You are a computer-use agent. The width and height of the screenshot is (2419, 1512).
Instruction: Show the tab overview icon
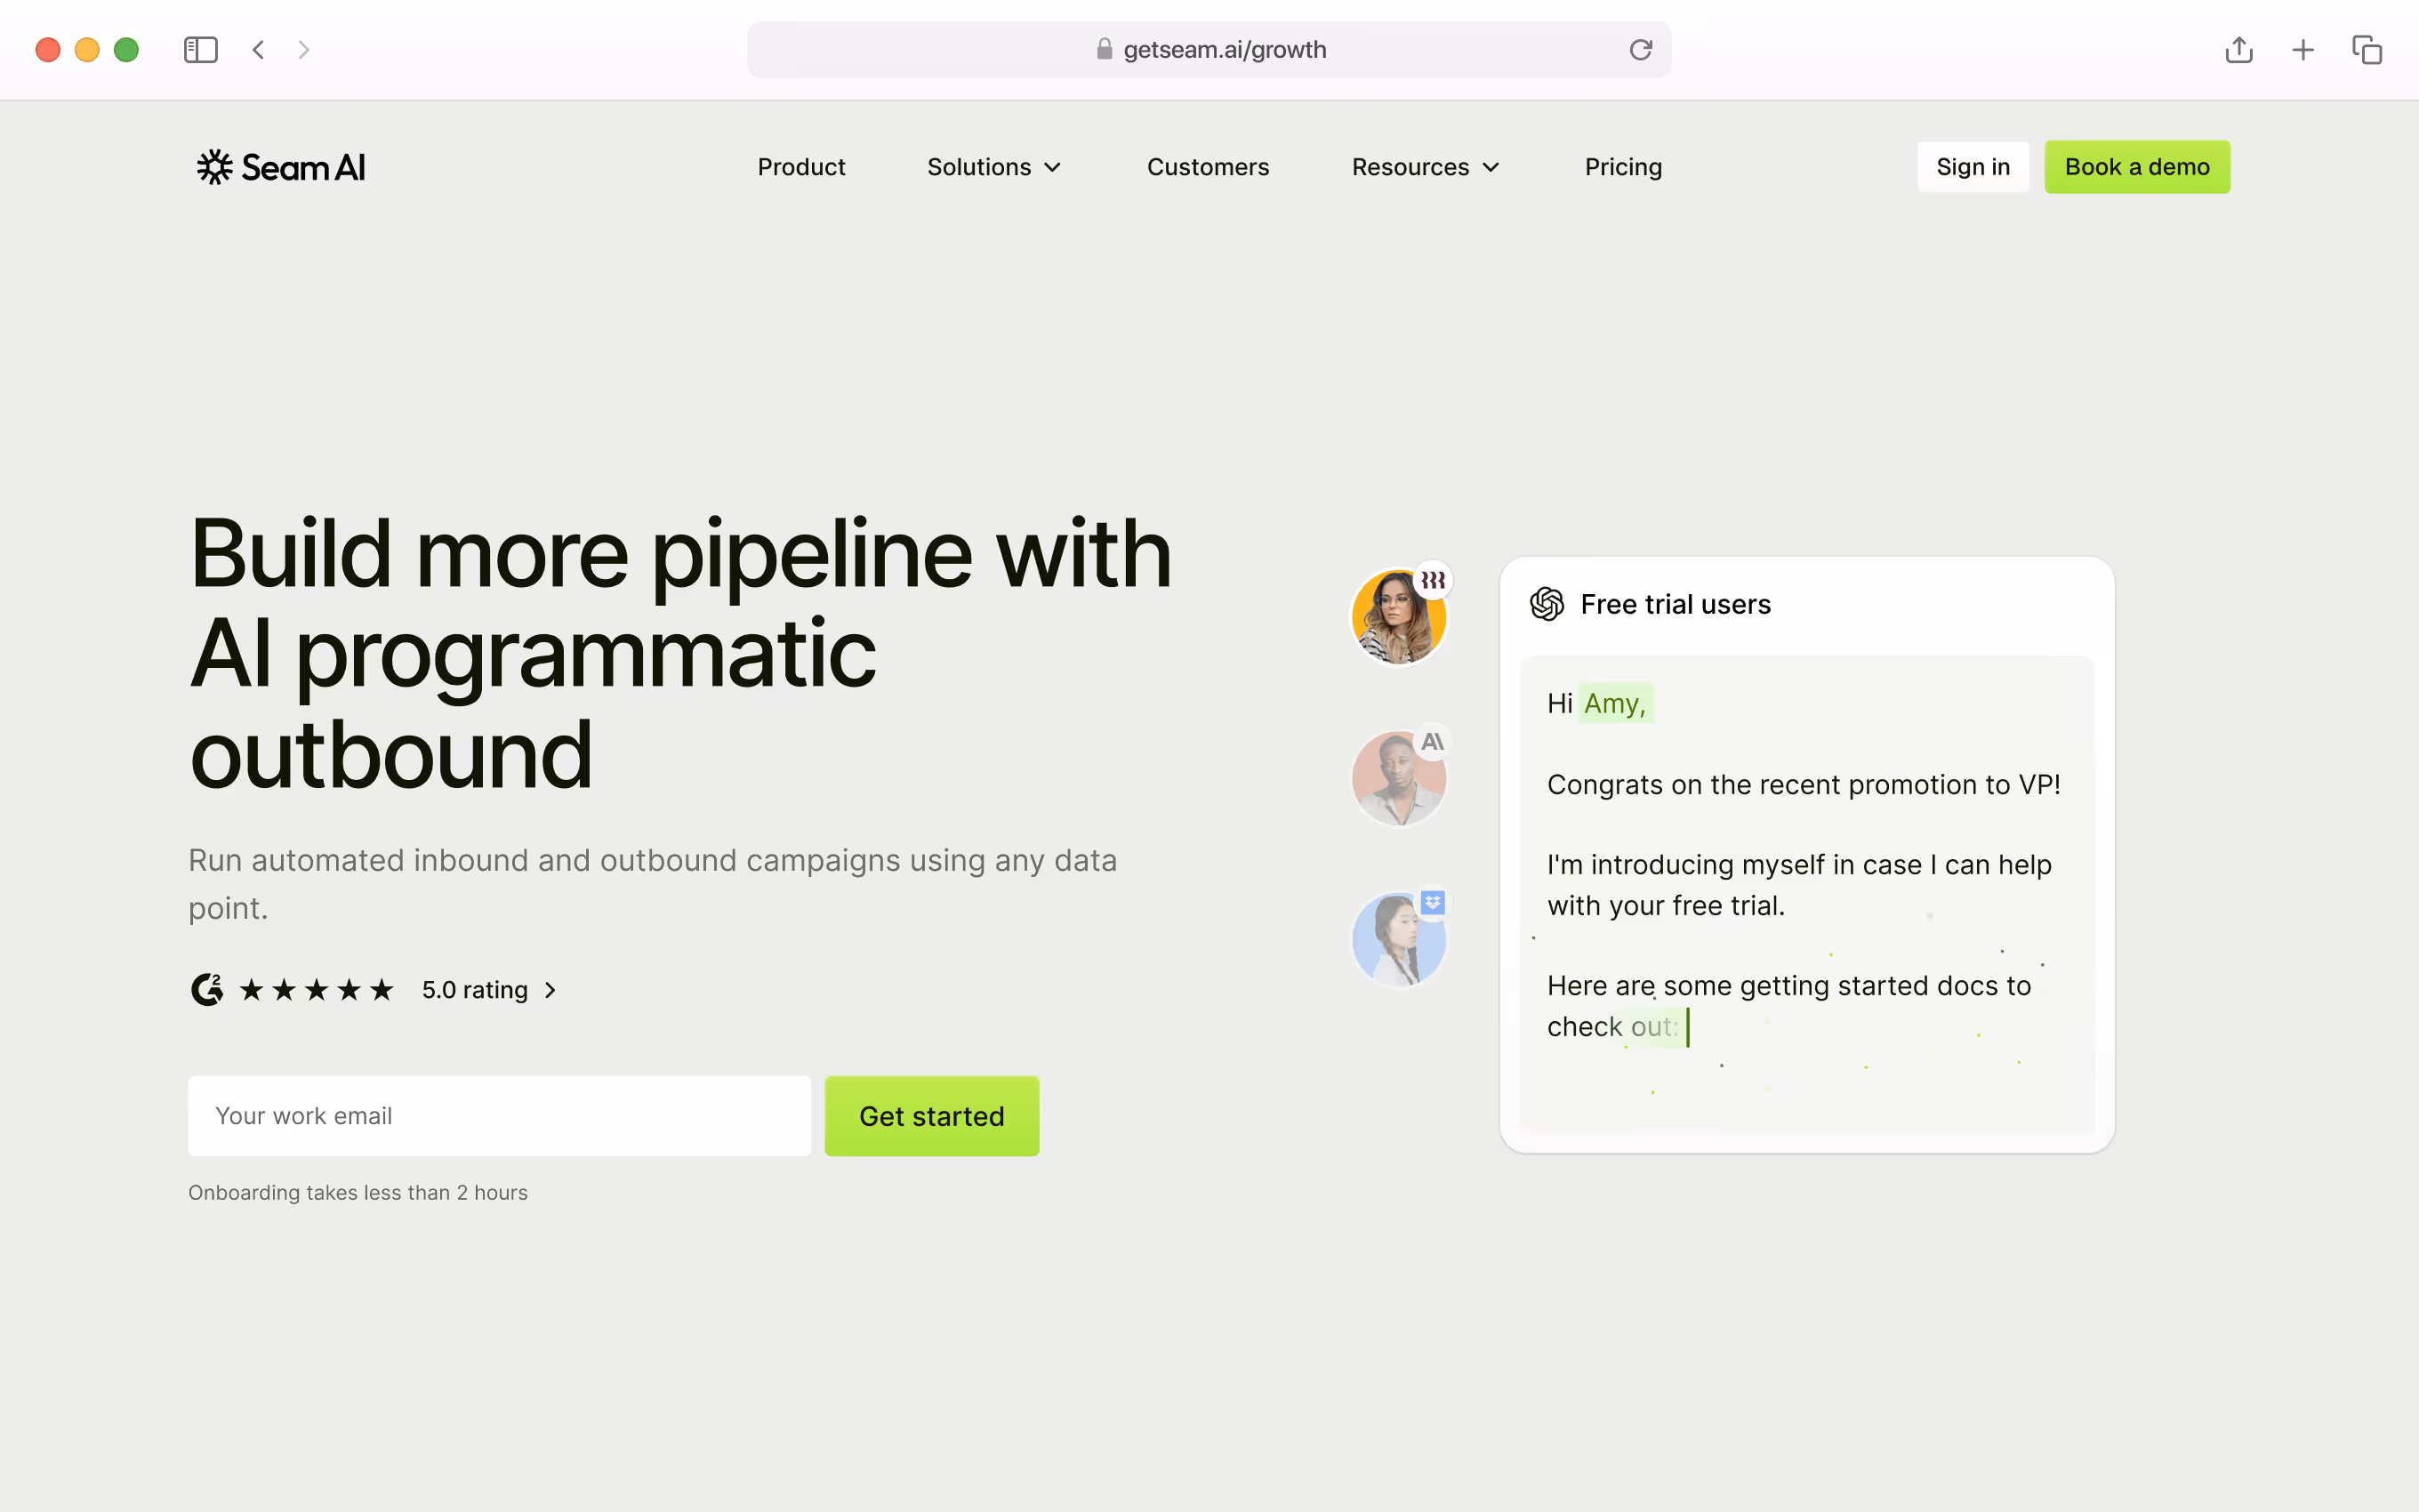pos(2367,49)
